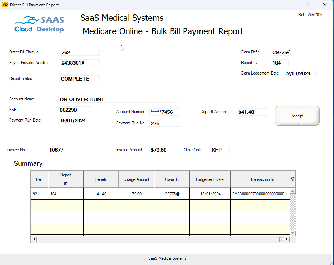Focus the Direct Bill Claim Id field
Viewport: 334px width, 265px height.
(x=80, y=52)
